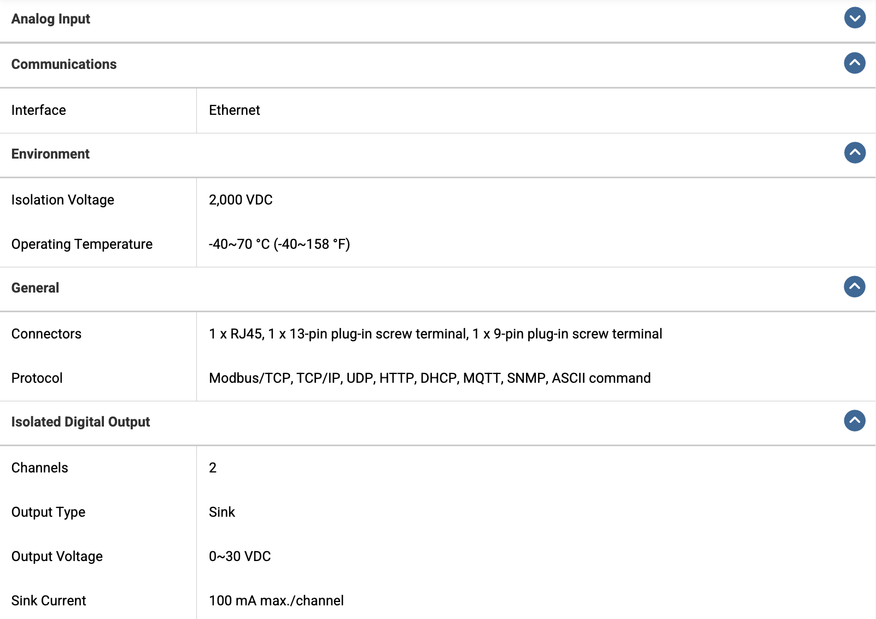Click the General section heading
This screenshot has width=876, height=619.
tap(35, 288)
